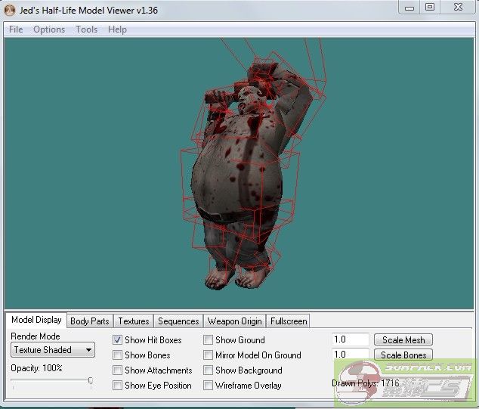Click the Scale Mesh button
Viewport: 479px width, 409px height.
[x=403, y=340]
